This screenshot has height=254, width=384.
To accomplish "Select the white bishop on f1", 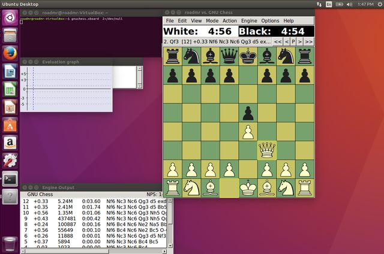I will coord(267,188).
